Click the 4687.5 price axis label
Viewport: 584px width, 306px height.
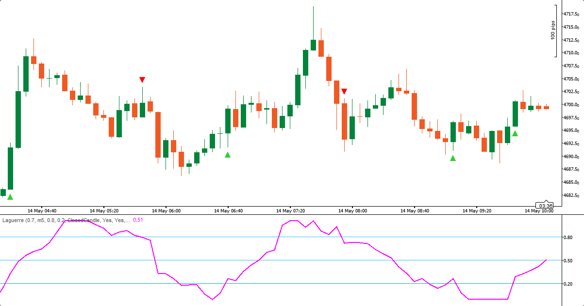click(x=571, y=169)
